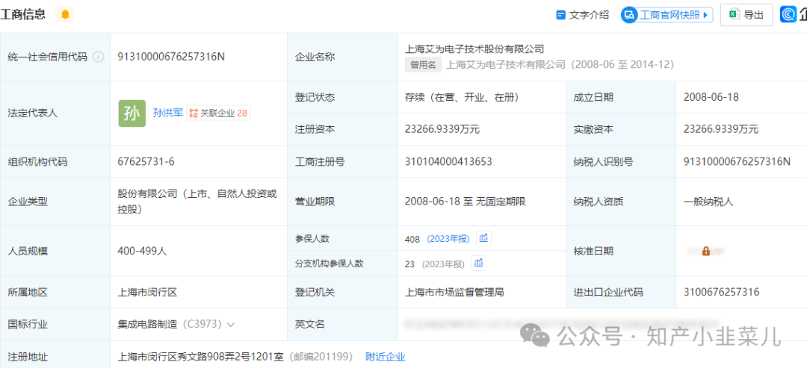Select business term 2008-06-18 至 无固定期限
Viewport: 807px width, 368px height.
466,202
